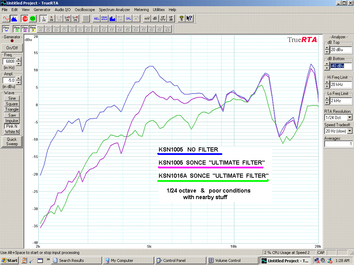Open the Metering menu
This screenshot has width=354, height=265.
click(x=141, y=10)
